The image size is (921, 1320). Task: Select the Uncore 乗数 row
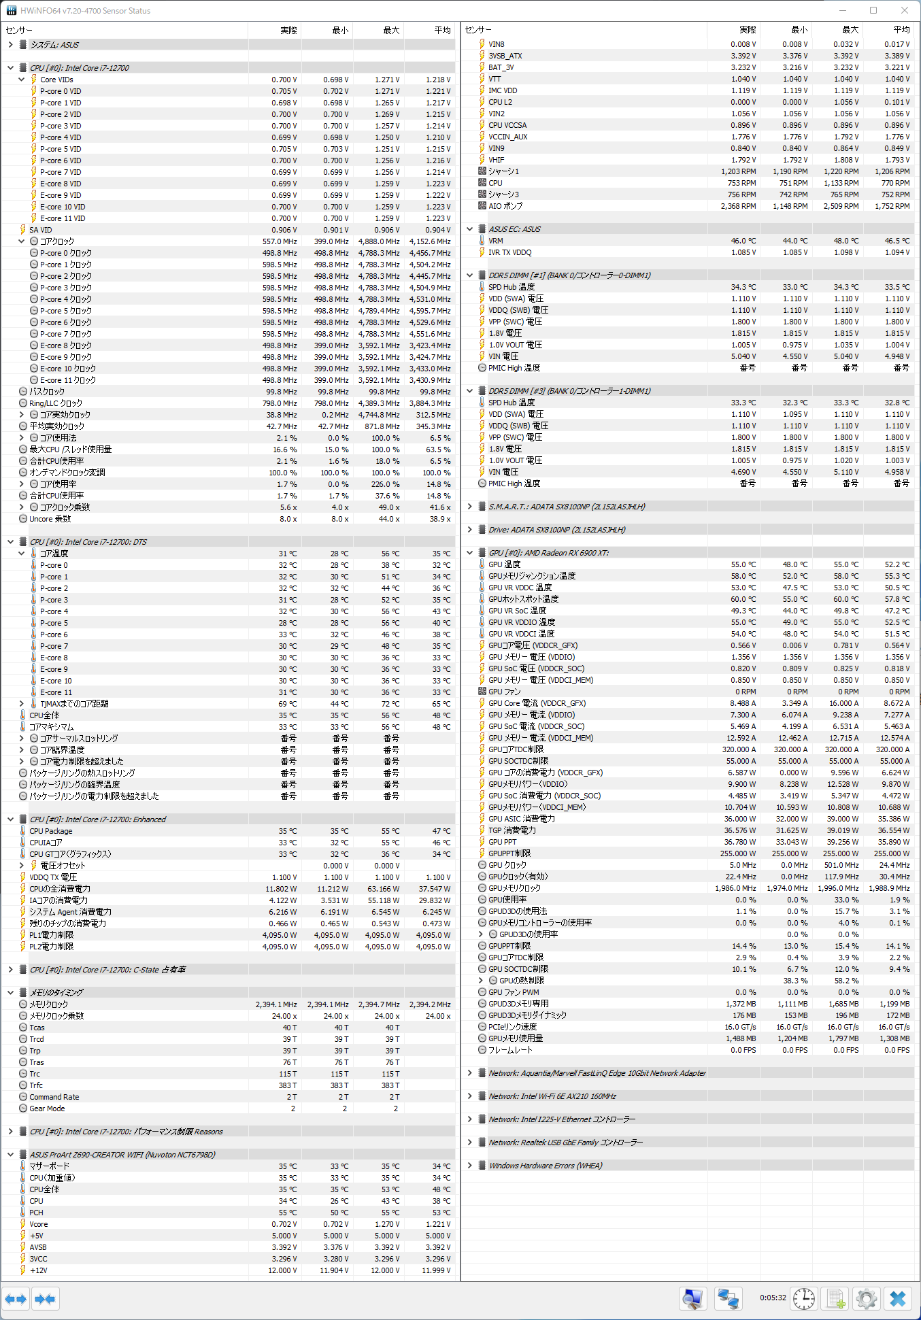point(229,519)
